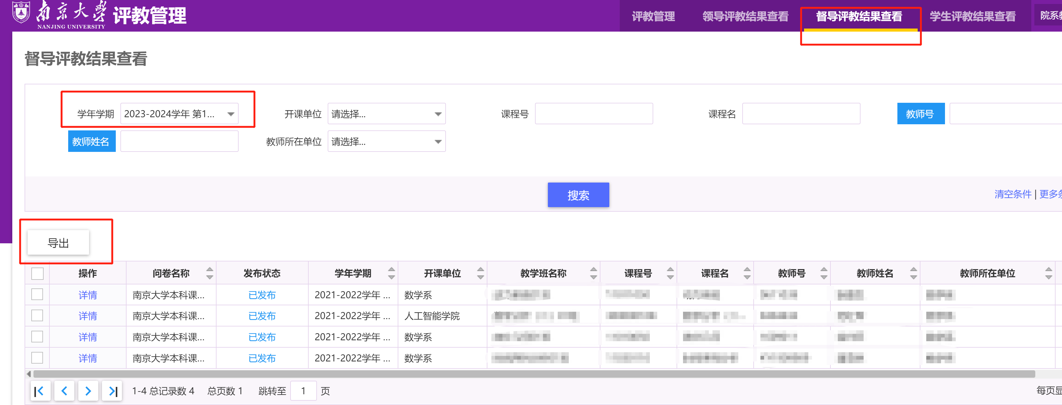The width and height of the screenshot is (1062, 405).
Task: Click the horizontal table scrollbar
Action: point(534,374)
